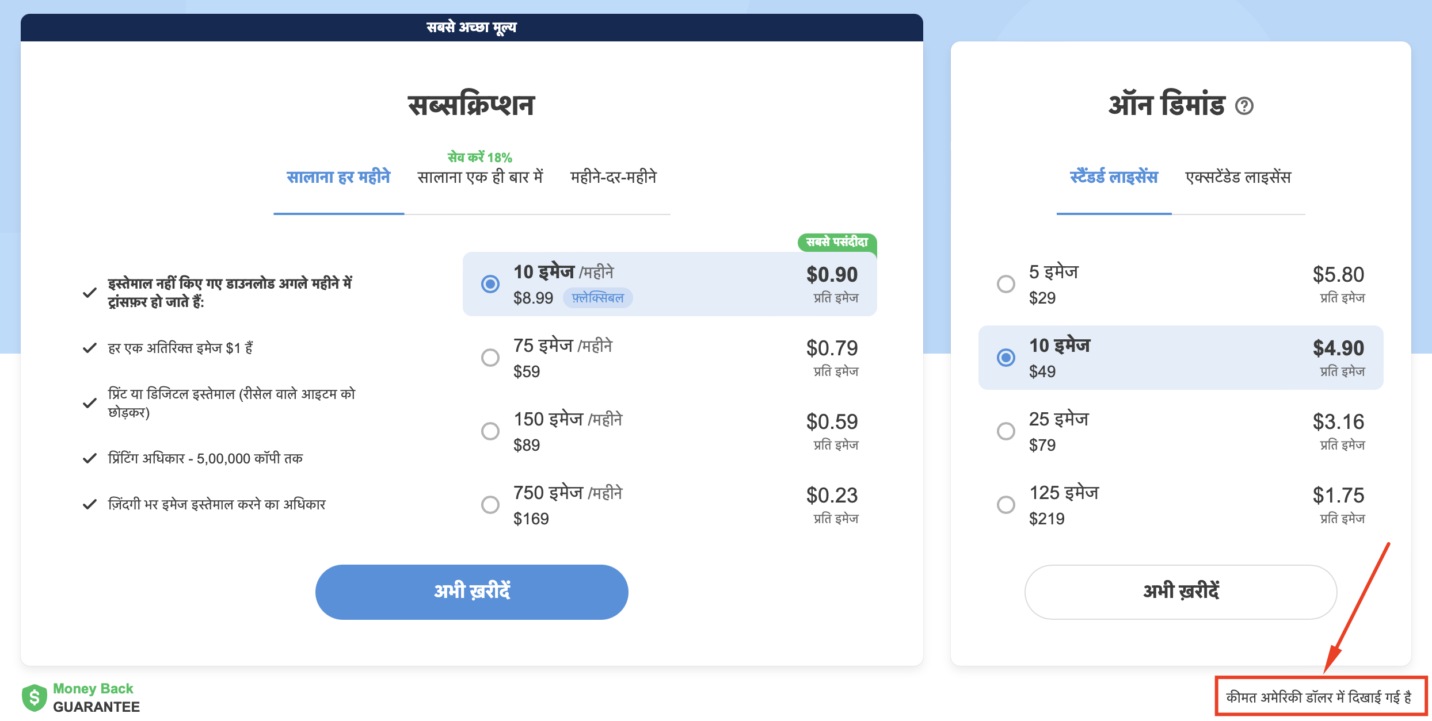Select the 750 इमेज monthly subscription plan
The height and width of the screenshot is (721, 1432).
[490, 504]
